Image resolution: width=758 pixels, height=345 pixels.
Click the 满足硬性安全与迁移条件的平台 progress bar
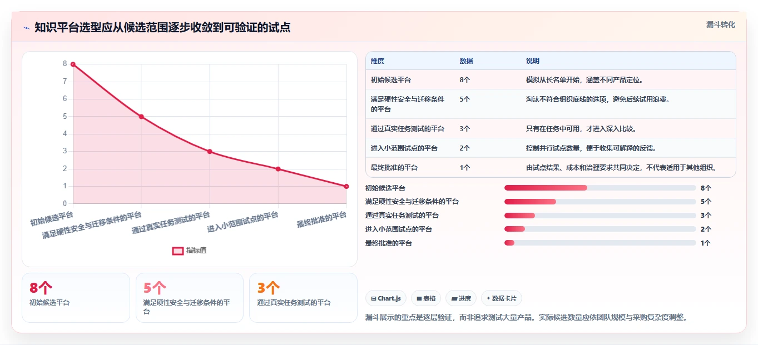(x=600, y=202)
